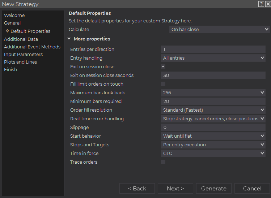Image resolution: width=271 pixels, height=198 pixels.
Task: Go to Input Parameters step
Action: pyautogui.click(x=23, y=54)
